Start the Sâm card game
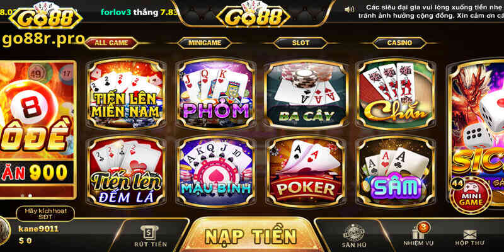The height and width of the screenshot is (252, 504). coord(396,171)
